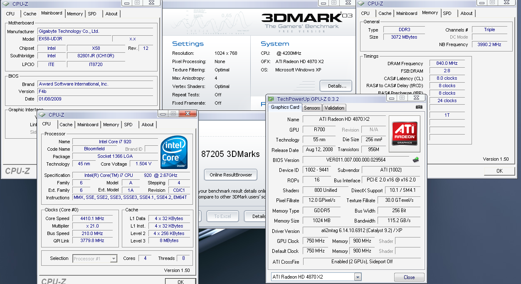Viewport: 521px width, 284px height.
Task: Click the Intel Core i7 inside logo
Action: (173, 152)
